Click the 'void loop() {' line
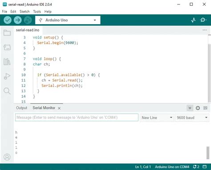Image resolution: width=211 pixels, height=170 pixels. [x=47, y=59]
